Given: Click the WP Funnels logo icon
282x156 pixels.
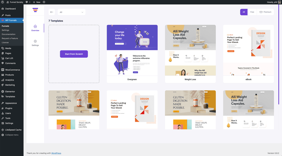Looking at the screenshot, I should [x=35, y=10].
